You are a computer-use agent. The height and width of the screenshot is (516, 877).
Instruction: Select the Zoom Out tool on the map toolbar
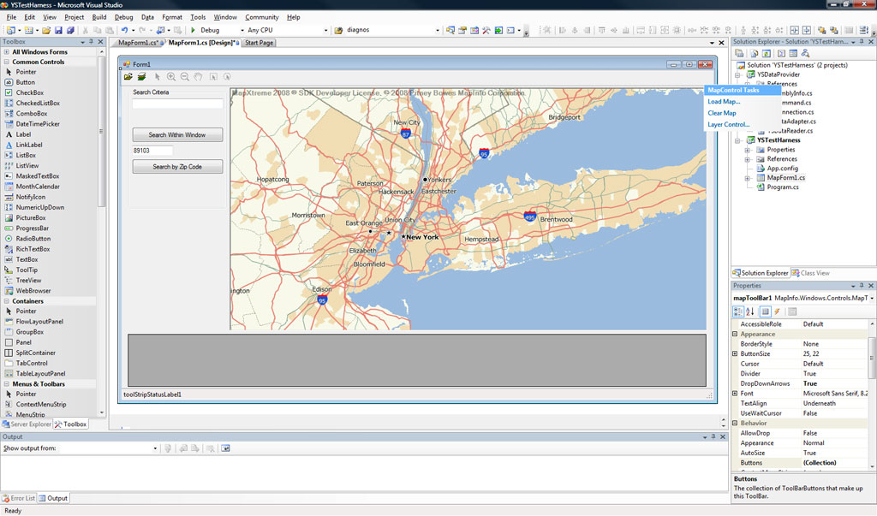(185, 77)
